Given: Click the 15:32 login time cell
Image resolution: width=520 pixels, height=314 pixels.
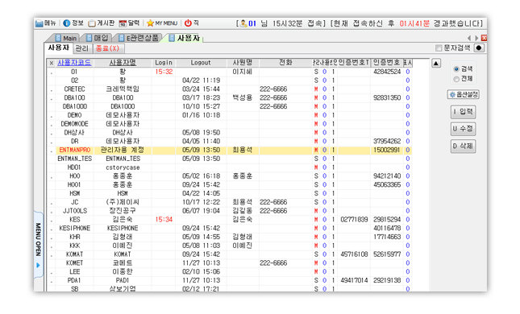Looking at the screenshot, I should [164, 72].
